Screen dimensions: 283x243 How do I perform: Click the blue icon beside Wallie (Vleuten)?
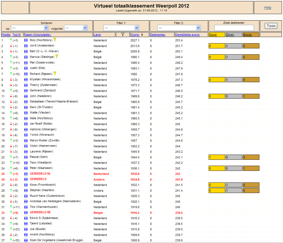pyautogui.click(x=26, y=113)
